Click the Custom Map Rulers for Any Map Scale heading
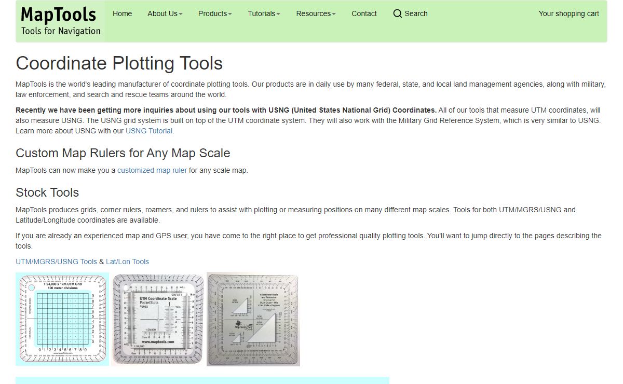623x384 pixels. tap(123, 153)
